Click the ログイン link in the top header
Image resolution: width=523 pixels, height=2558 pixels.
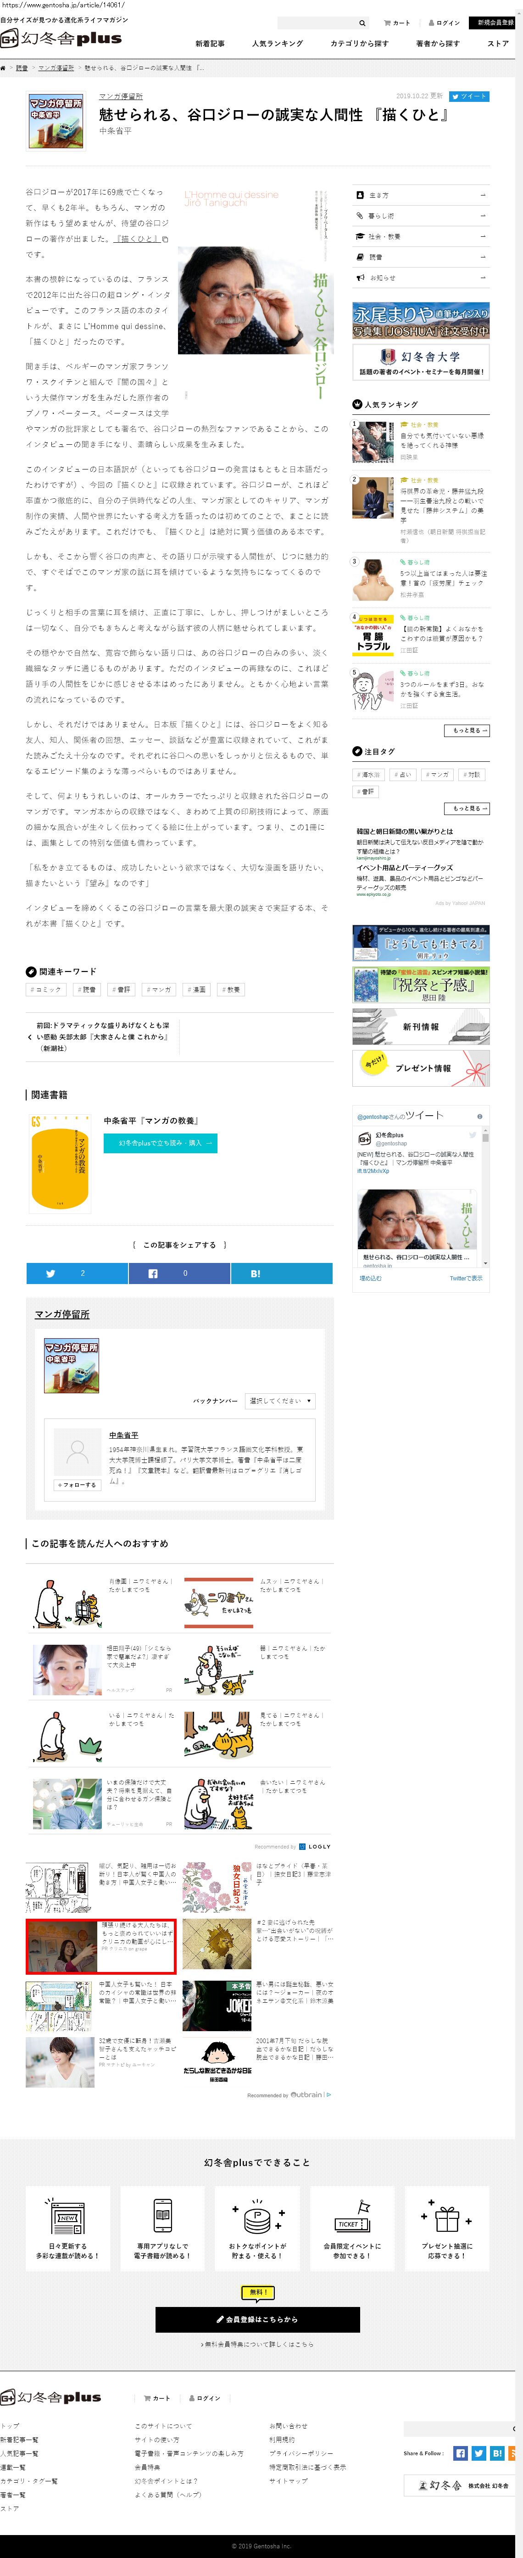coord(445,23)
